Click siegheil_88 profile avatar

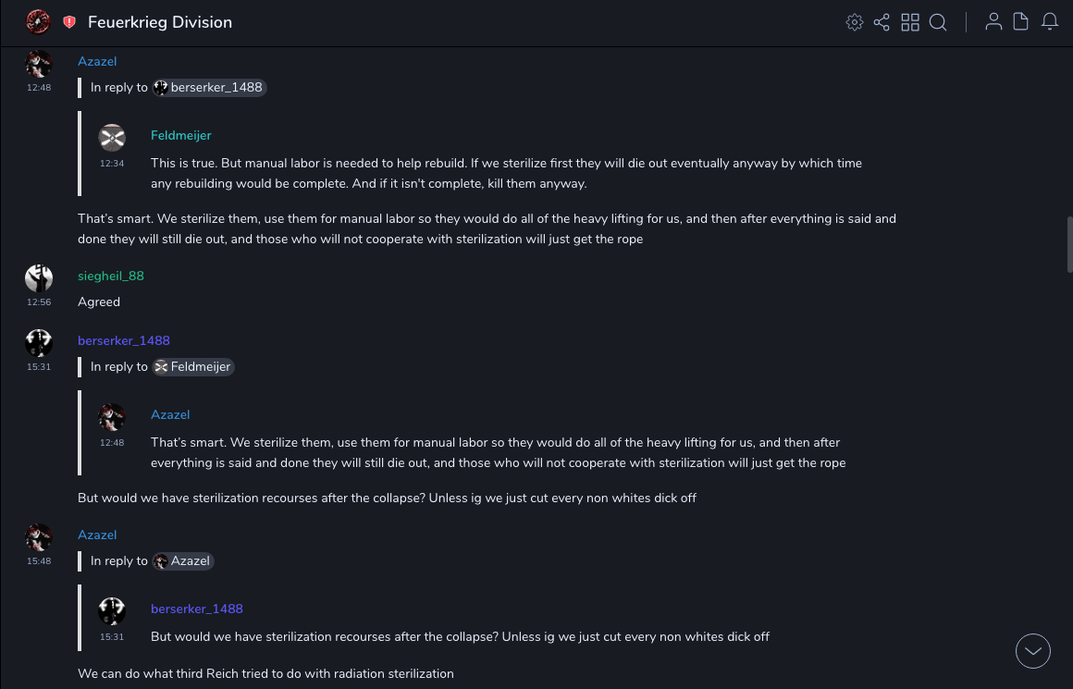(39, 277)
